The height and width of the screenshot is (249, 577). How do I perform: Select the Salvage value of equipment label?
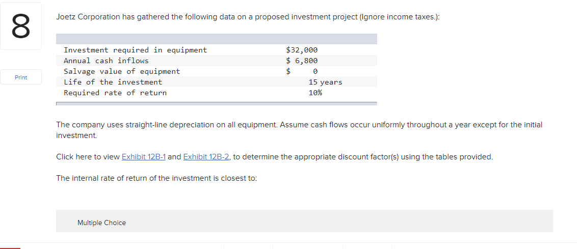[122, 71]
